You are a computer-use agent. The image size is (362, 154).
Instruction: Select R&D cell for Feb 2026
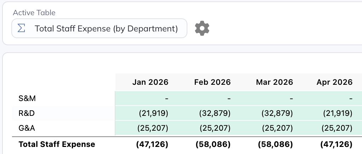215,113
